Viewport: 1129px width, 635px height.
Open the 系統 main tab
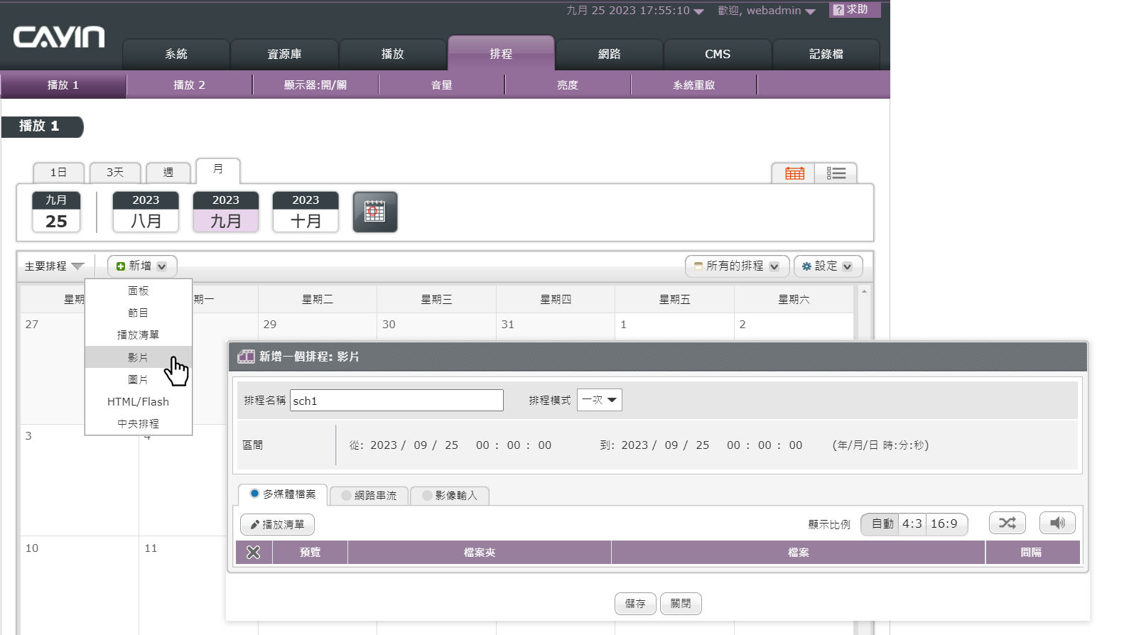click(176, 55)
